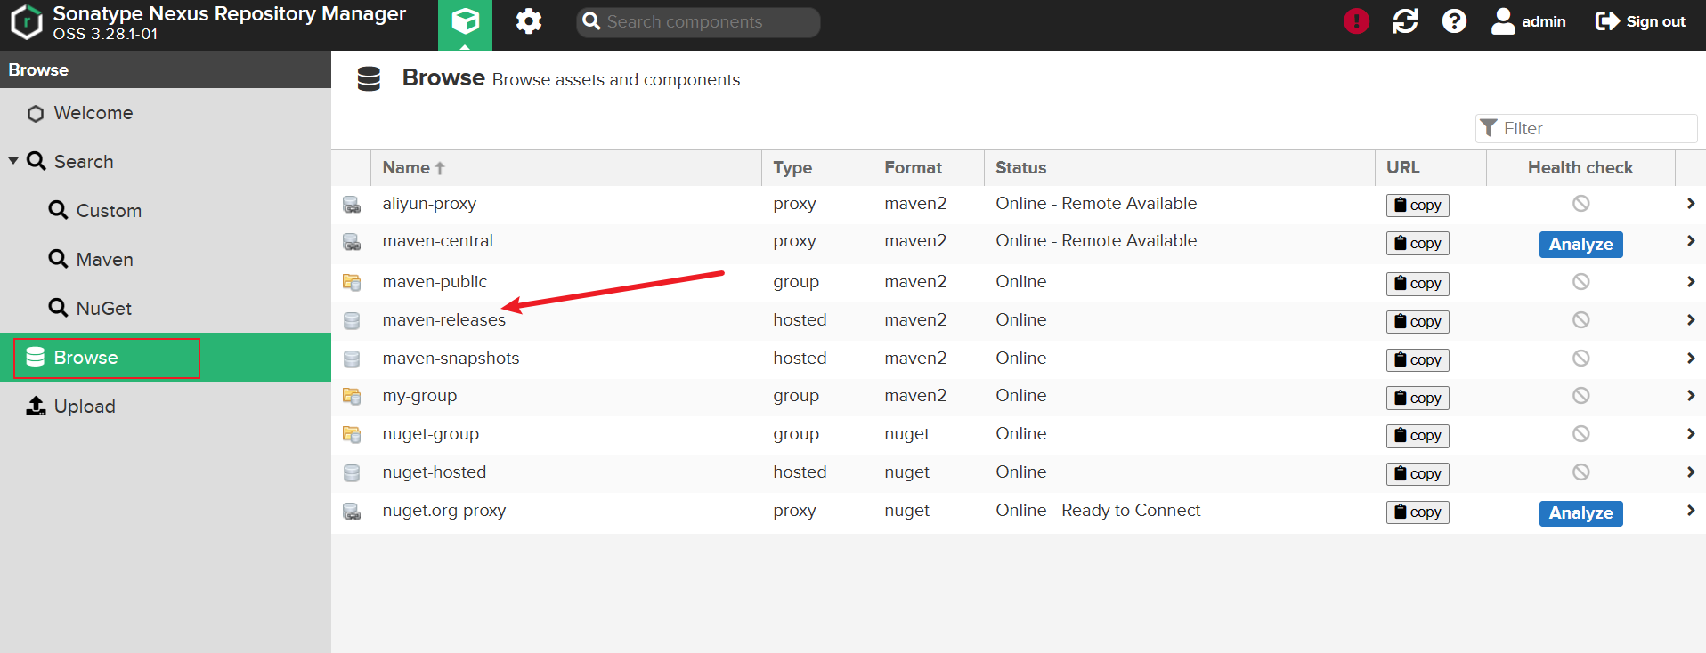Collapse the Search tree node arrow

[x=13, y=161]
